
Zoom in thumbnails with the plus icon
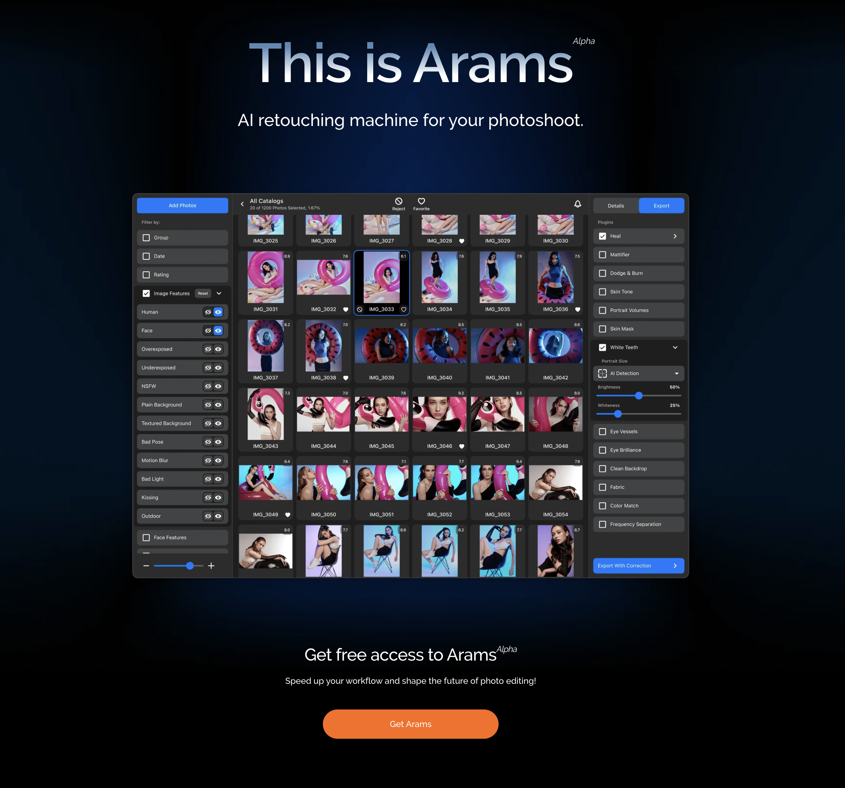point(211,566)
